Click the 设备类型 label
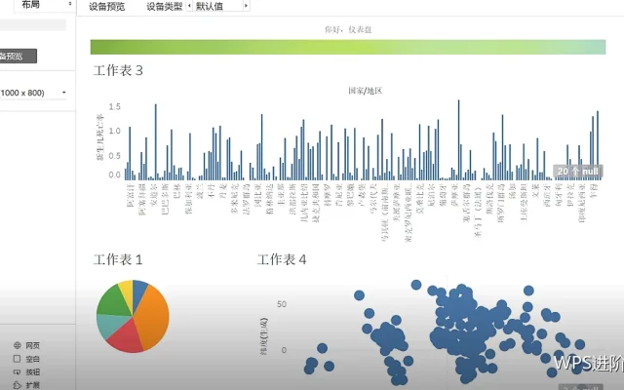This screenshot has height=390, width=624. pos(165,7)
